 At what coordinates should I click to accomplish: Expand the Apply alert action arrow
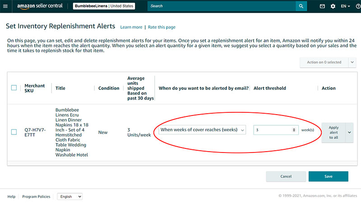click(349, 133)
